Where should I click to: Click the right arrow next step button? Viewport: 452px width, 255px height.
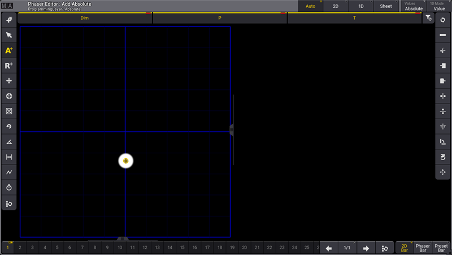click(366, 248)
